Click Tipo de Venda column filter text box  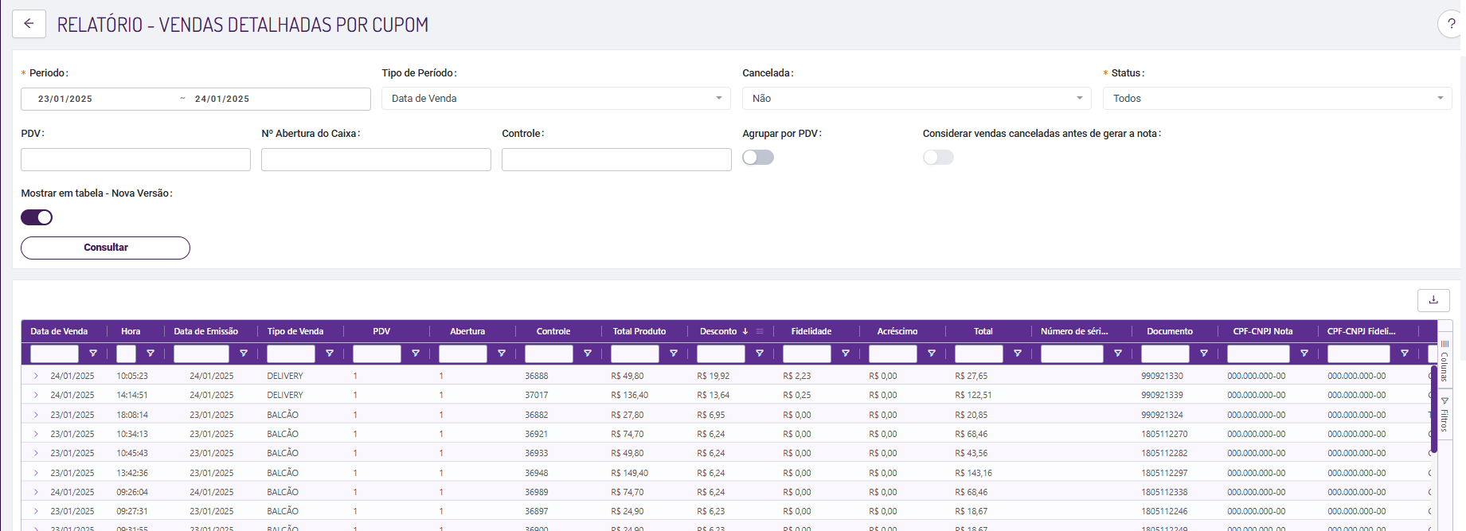291,353
